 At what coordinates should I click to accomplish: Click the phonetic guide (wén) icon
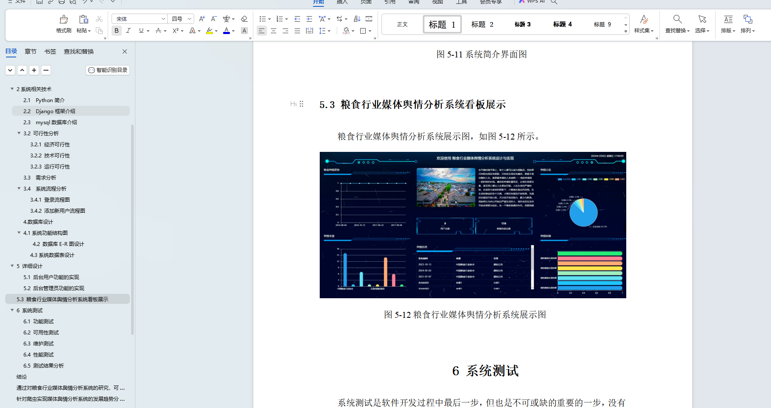(226, 19)
